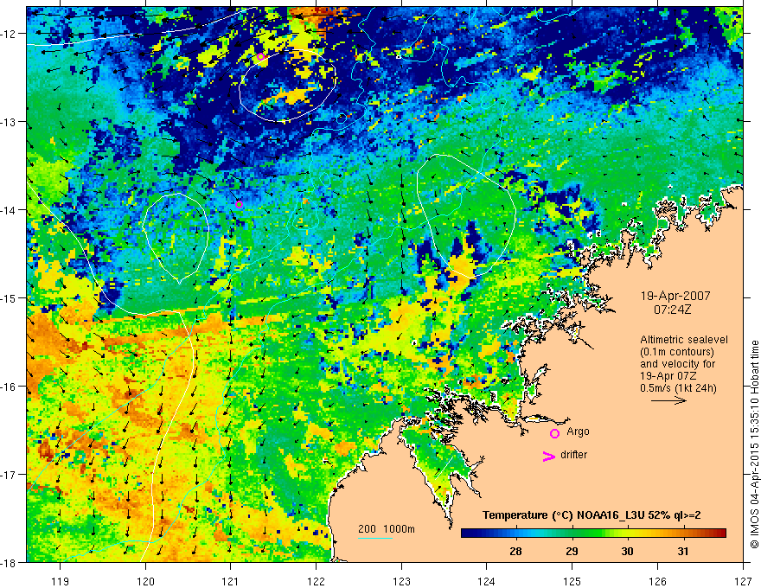Click the '-16' latitude axis label

coord(9,387)
